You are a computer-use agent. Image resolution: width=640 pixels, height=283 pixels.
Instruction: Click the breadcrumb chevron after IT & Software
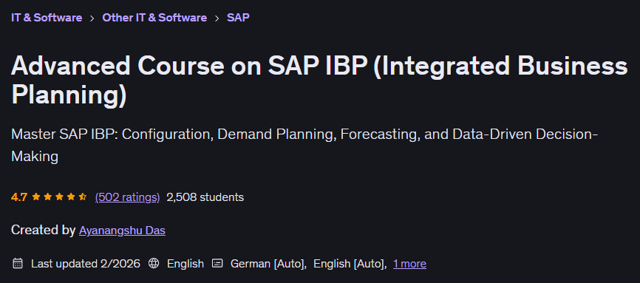92,18
